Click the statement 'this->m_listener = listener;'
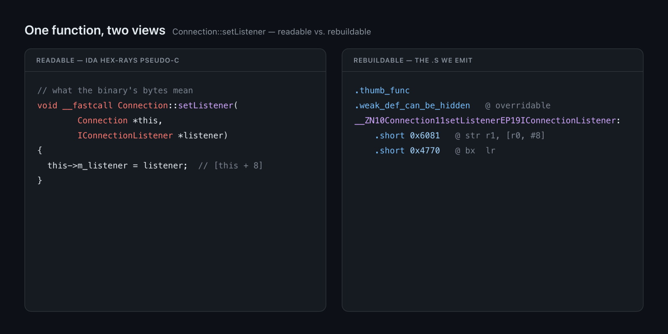Viewport: 668px width, 334px height. [x=118, y=166]
